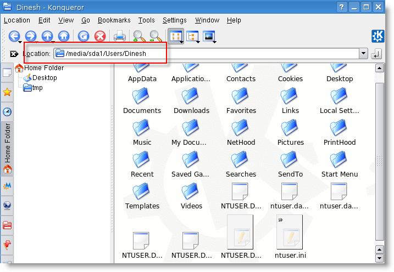394x272 pixels.
Task: Go back with the Back arrow
Action: [14, 36]
